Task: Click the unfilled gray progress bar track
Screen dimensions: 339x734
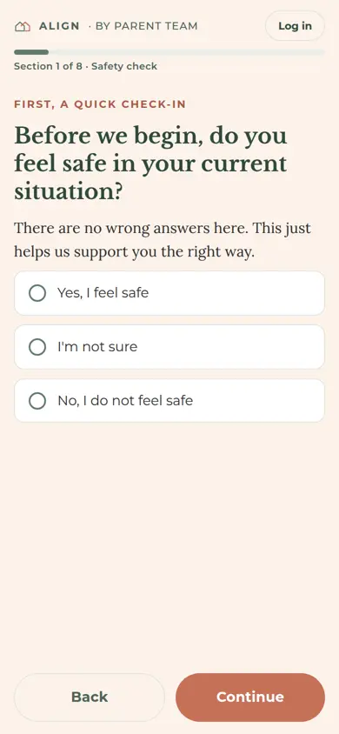Action: 187,52
